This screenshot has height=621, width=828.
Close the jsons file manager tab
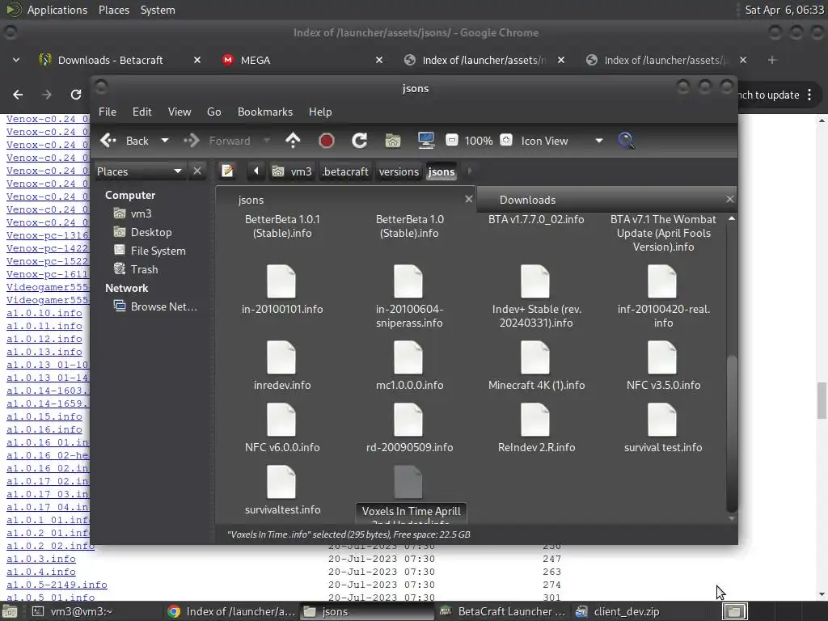[x=468, y=199]
